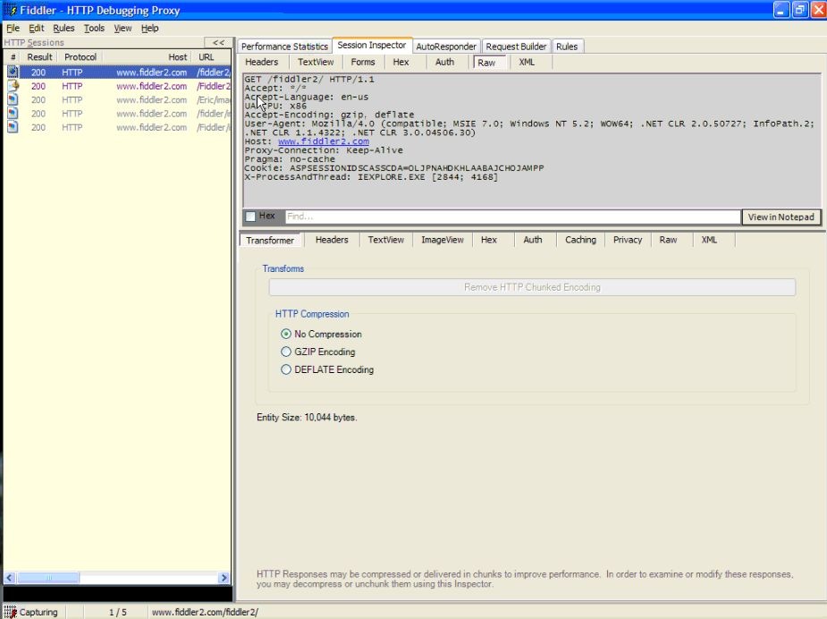Open the File menu
The image size is (827, 619).
tap(13, 28)
